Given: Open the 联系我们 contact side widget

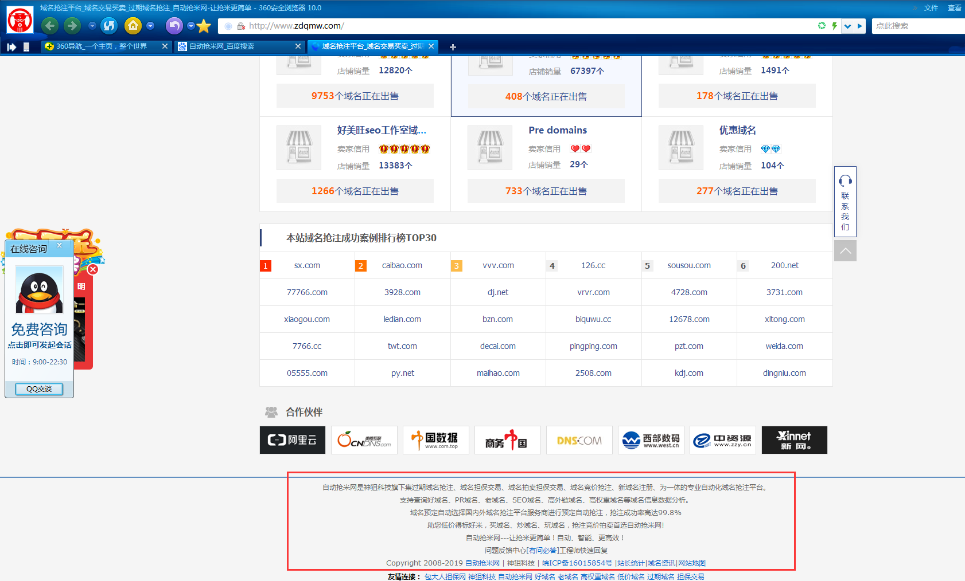Looking at the screenshot, I should pyautogui.click(x=845, y=202).
